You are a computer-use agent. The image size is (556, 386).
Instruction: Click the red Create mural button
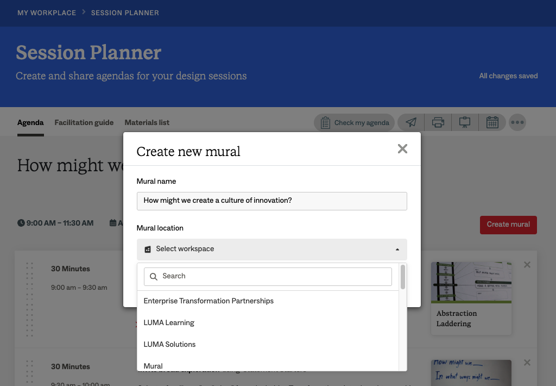click(x=508, y=225)
